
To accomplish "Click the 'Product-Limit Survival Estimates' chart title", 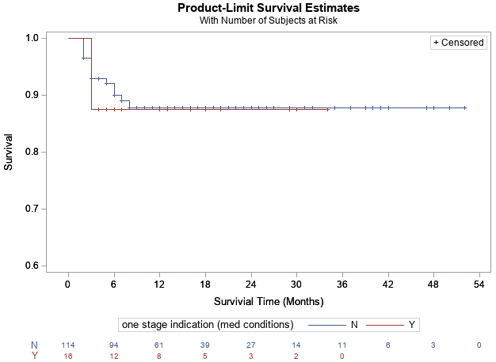I will click(268, 8).
